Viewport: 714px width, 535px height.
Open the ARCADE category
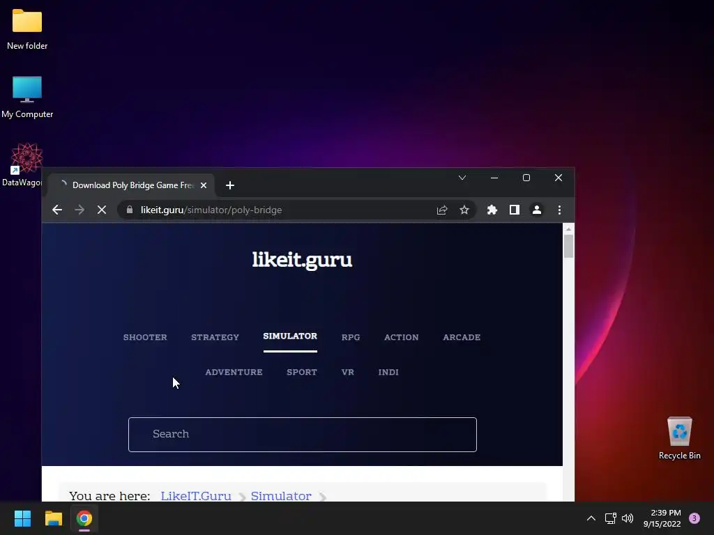pos(462,337)
